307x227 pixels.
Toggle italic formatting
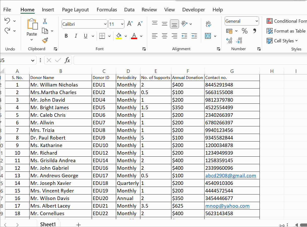click(76, 36)
